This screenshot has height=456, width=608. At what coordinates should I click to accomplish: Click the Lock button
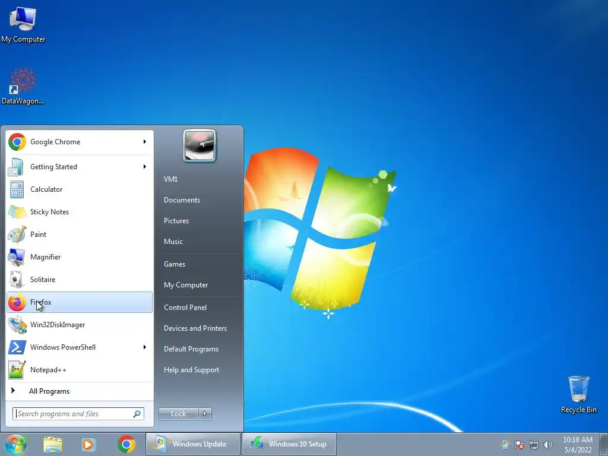(179, 414)
